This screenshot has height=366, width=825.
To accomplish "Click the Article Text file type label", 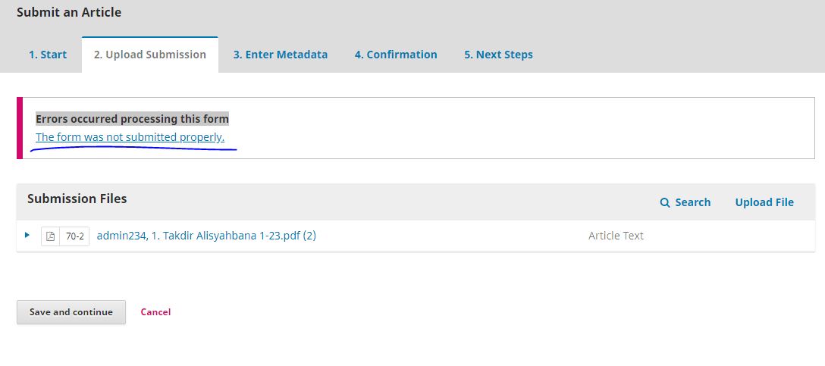I will 616,236.
